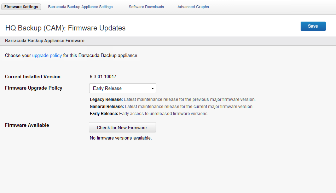Click the General Release description line
The width and height of the screenshot is (336, 193).
point(172,107)
